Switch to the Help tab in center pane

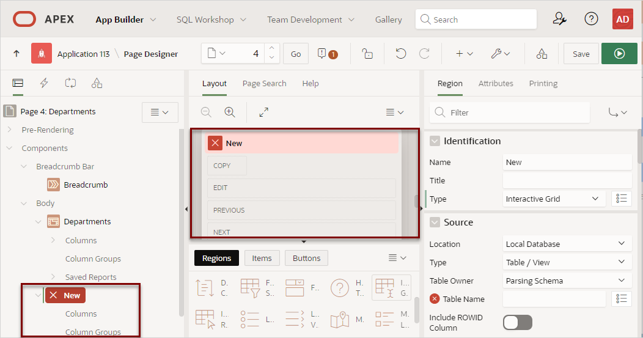(310, 83)
